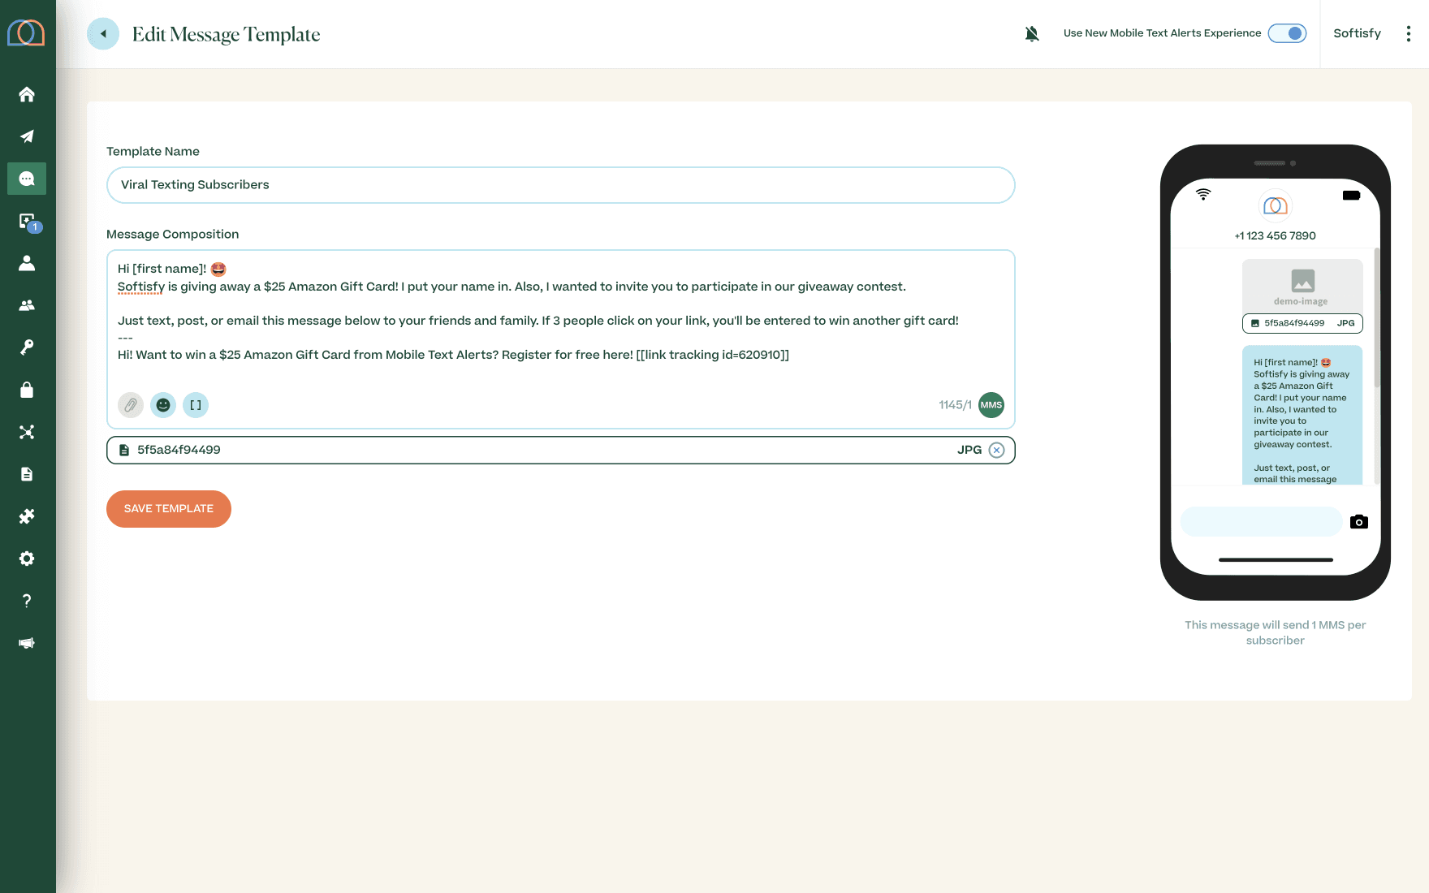Image resolution: width=1429 pixels, height=893 pixels.
Task: Click the Softisfy account name
Action: tap(1357, 33)
